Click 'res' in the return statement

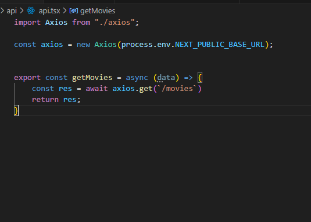pyautogui.click(x=70, y=100)
